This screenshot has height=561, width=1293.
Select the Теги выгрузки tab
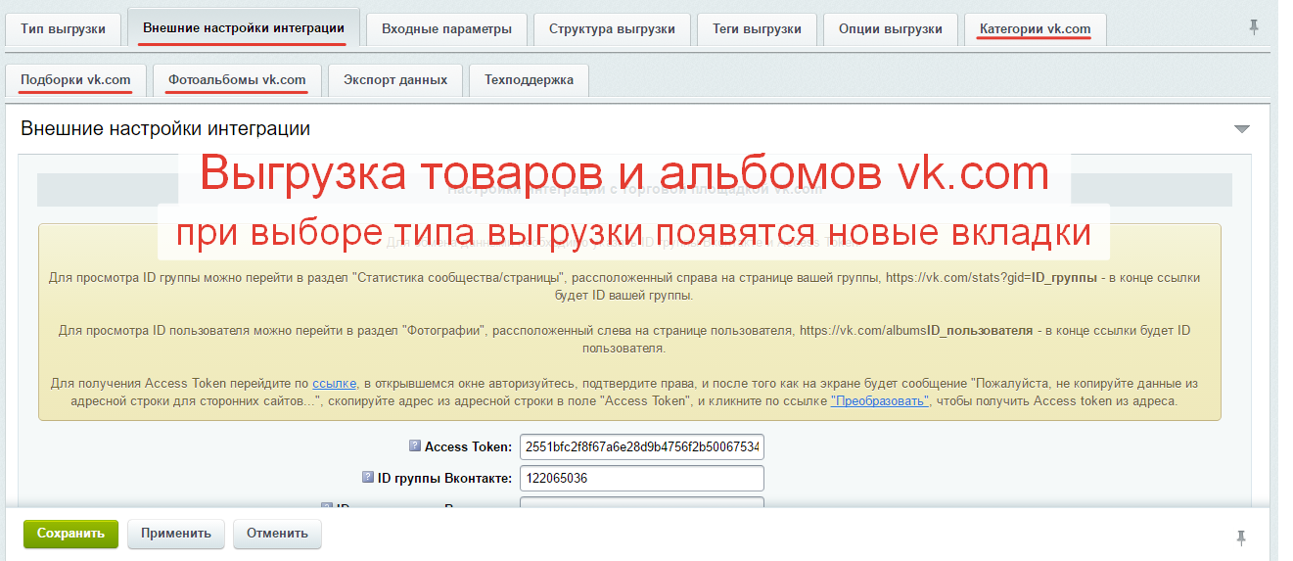coord(757,29)
